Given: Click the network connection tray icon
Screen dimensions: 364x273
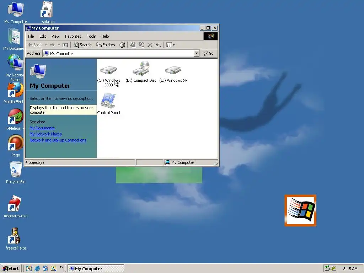Looking at the screenshot, I should click(327, 268).
